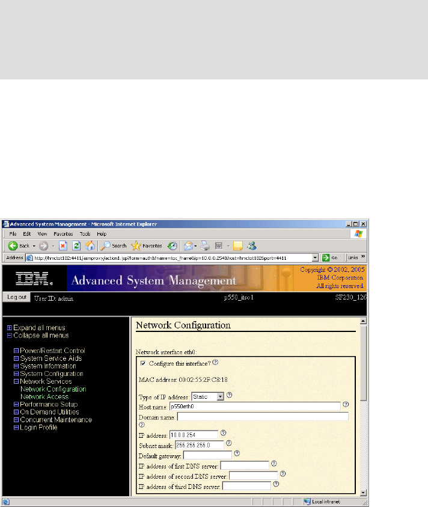This screenshot has width=428, height=507.
Task: Open the Tools menu
Action: pos(85,234)
